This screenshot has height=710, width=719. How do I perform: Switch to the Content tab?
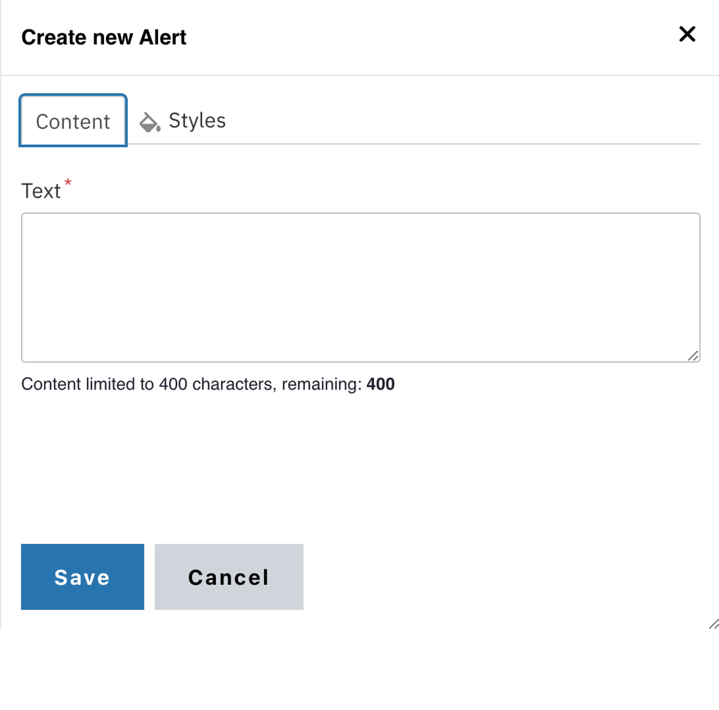point(73,121)
